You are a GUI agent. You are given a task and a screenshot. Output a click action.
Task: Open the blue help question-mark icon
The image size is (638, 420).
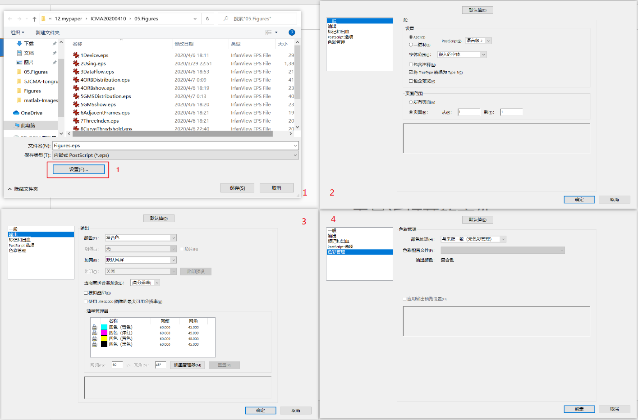pos(292,32)
